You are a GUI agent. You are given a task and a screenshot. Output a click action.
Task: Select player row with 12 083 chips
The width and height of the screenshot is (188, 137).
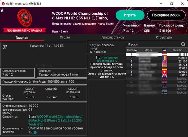click(157, 68)
